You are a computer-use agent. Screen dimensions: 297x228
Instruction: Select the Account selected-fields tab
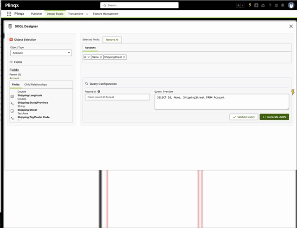coord(90,48)
